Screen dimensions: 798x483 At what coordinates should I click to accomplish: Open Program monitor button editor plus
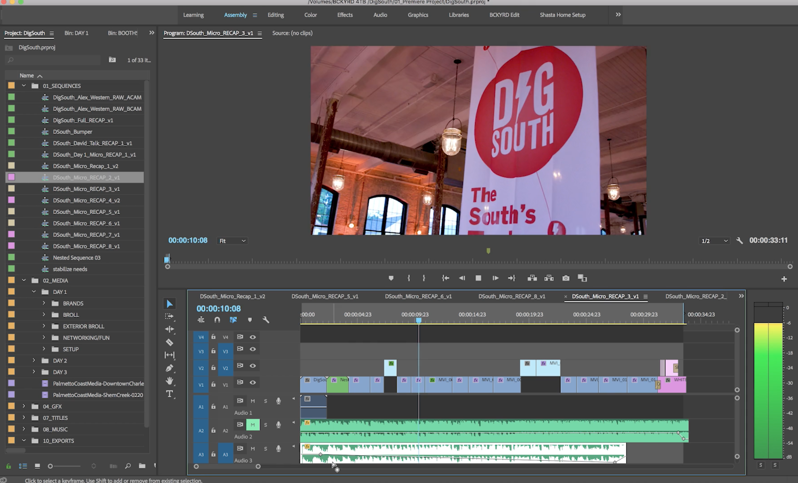tap(784, 279)
